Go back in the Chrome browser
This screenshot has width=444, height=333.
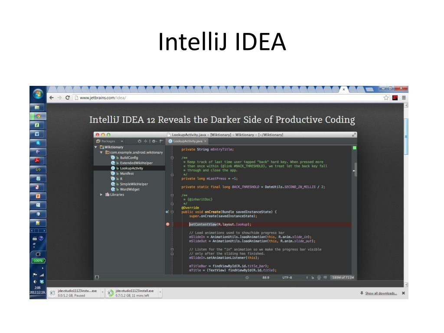(x=52, y=98)
